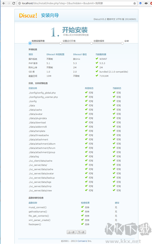This screenshot has width=152, height=244.
Task: Open the blue extension icon in toolbar
Action: click(140, 3)
